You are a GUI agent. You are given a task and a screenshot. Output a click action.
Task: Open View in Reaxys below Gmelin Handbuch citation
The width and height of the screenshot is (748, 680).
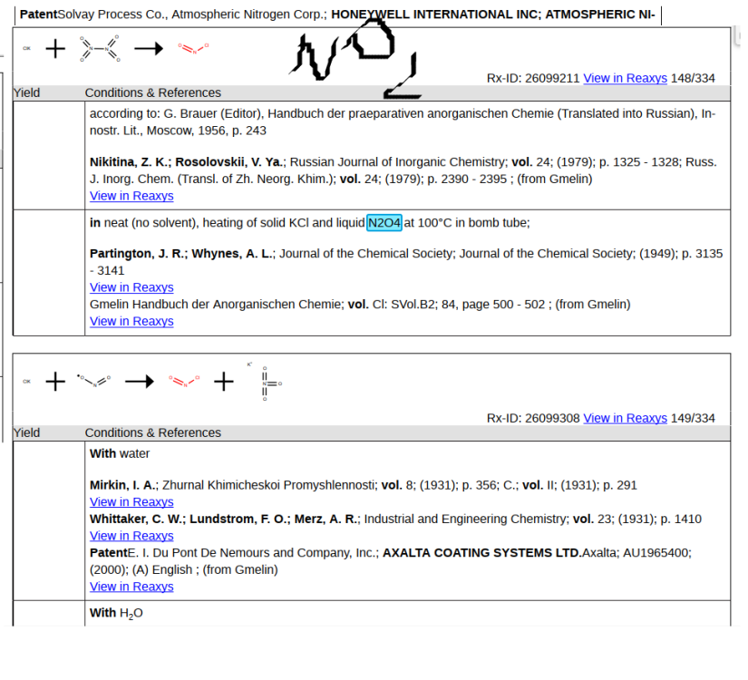click(131, 321)
